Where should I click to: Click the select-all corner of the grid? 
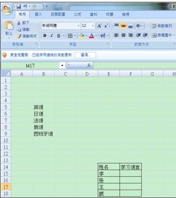(6, 73)
